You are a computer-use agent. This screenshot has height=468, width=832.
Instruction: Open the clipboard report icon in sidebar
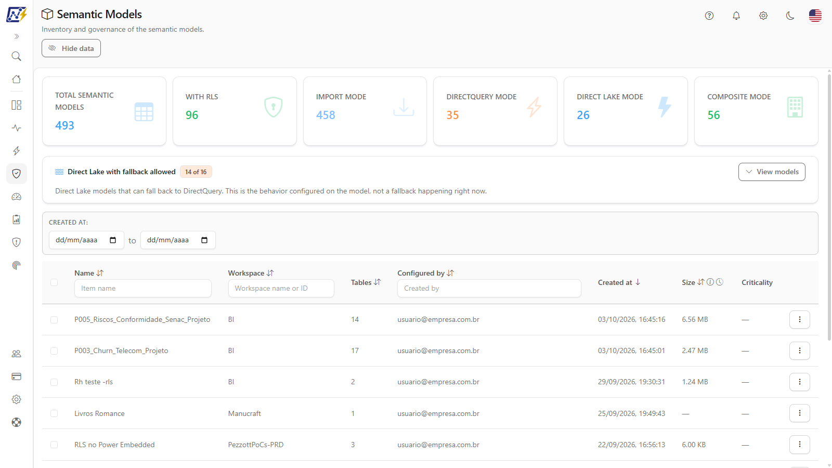tap(17, 219)
